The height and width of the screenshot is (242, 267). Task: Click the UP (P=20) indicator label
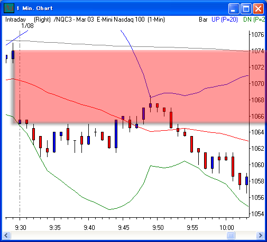tap(225, 20)
